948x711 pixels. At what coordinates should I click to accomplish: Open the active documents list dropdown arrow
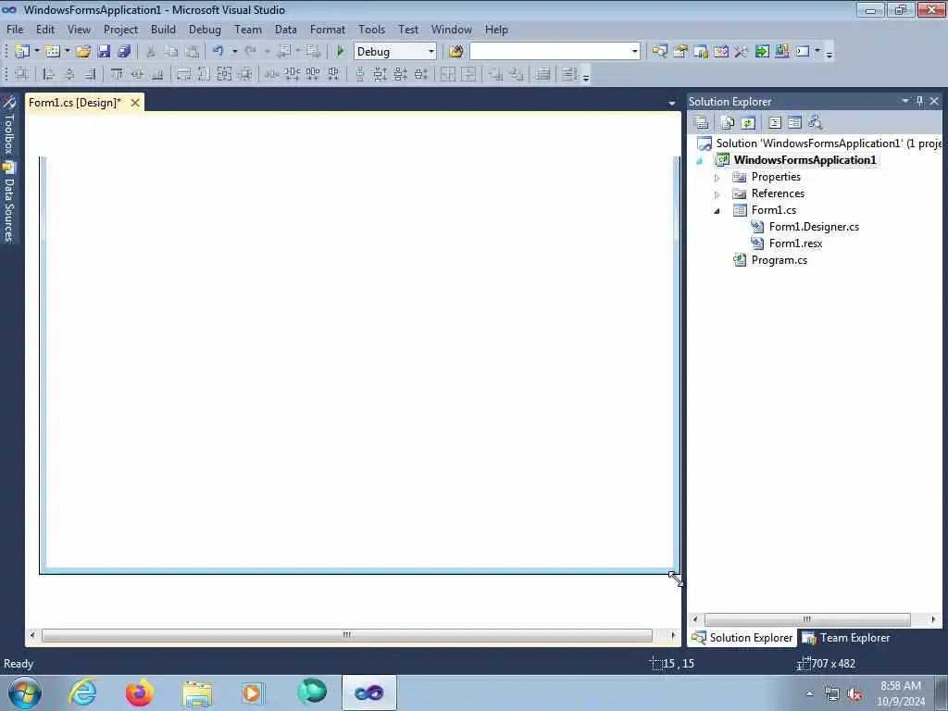672,104
